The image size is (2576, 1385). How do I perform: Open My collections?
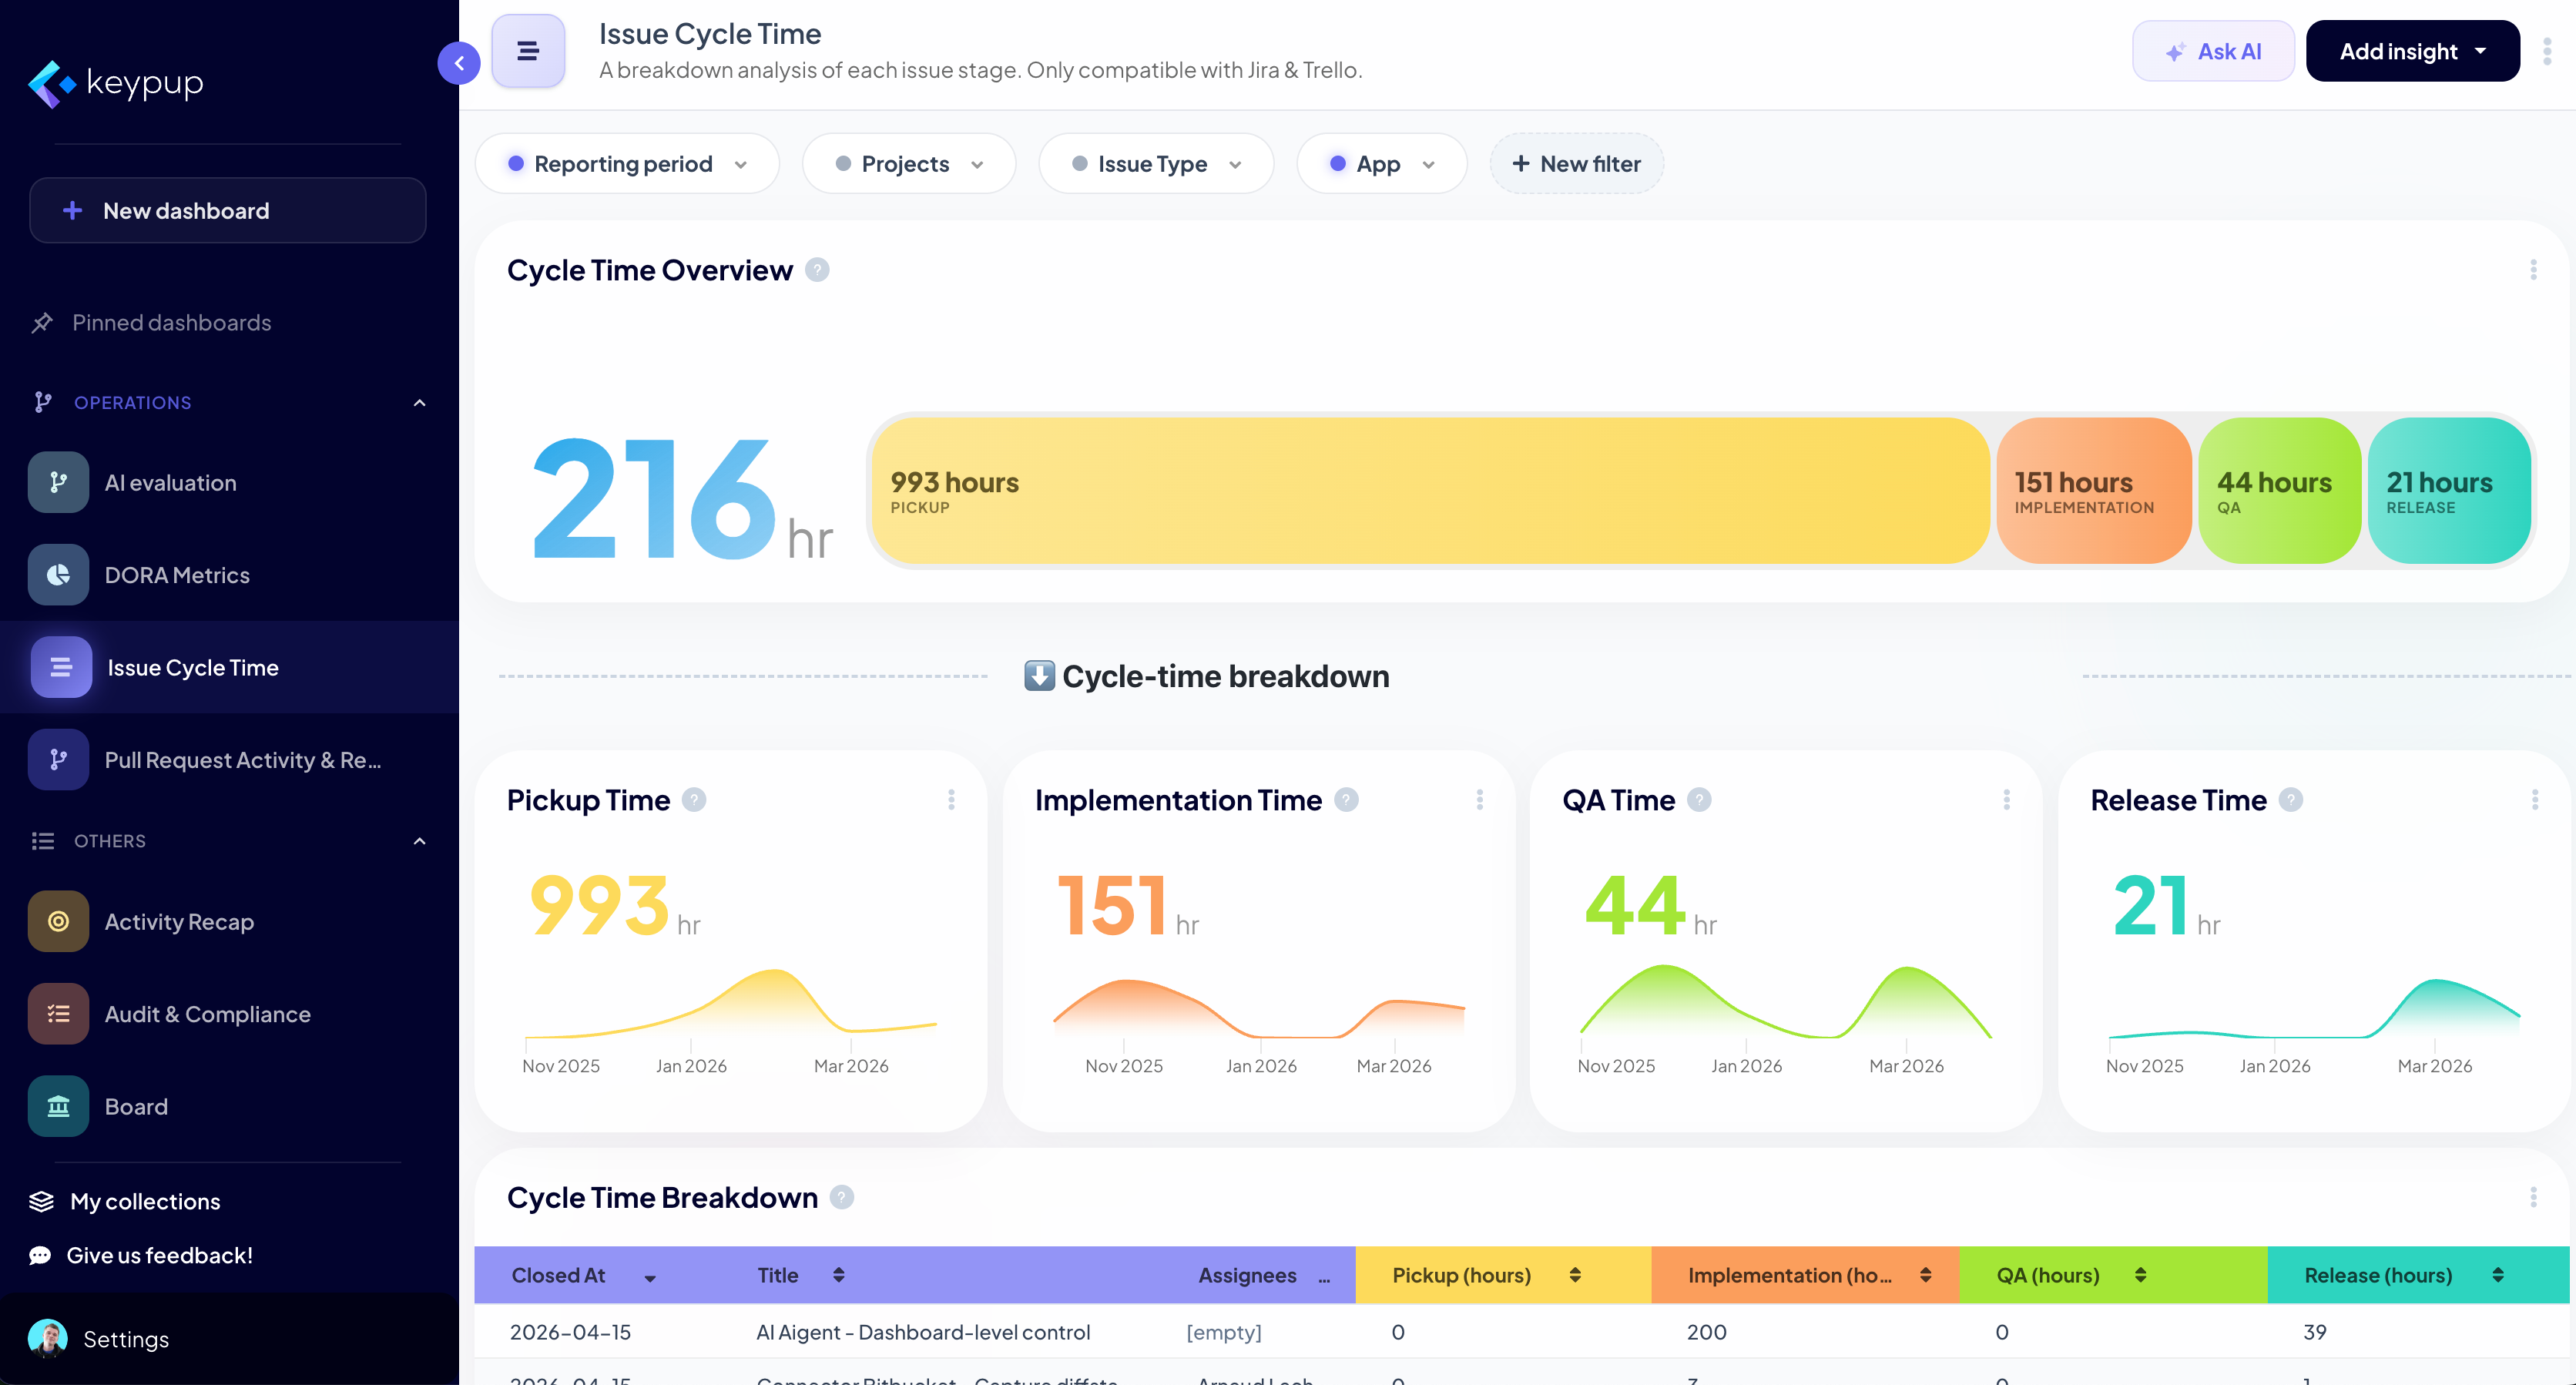125,1201
